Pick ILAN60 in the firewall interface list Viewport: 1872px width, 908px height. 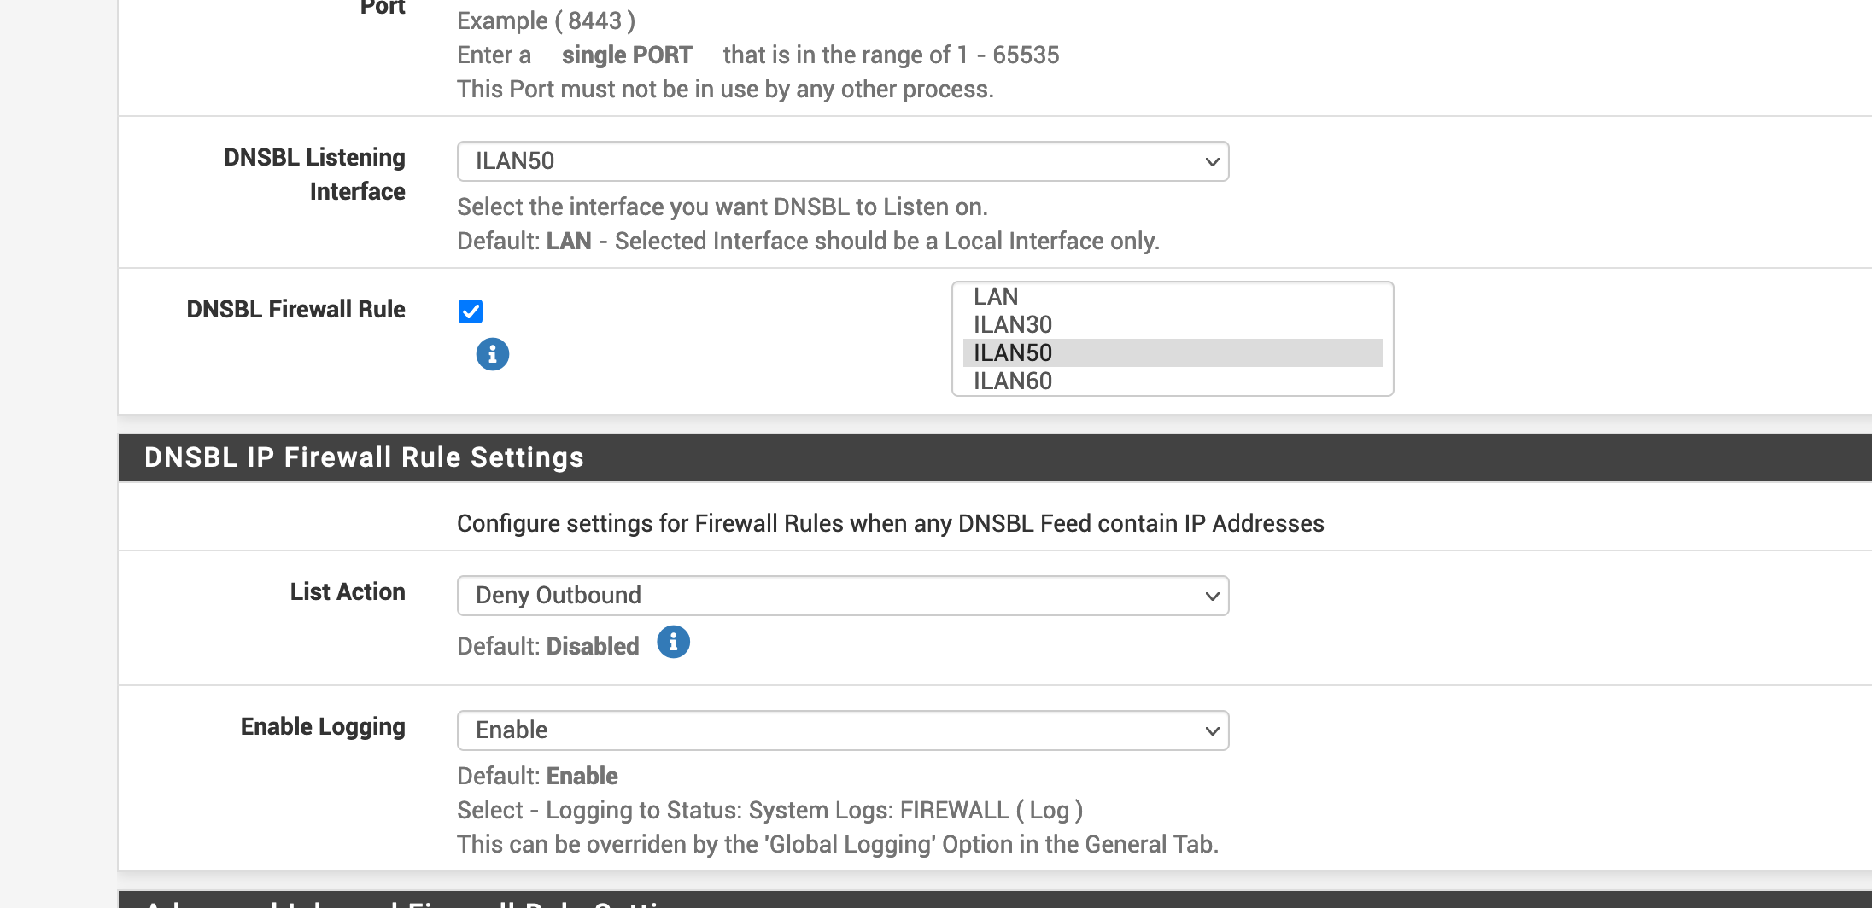tap(1012, 381)
